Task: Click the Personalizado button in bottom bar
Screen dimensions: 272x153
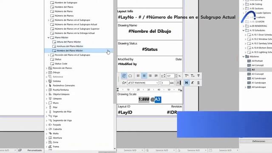Action: point(34,150)
